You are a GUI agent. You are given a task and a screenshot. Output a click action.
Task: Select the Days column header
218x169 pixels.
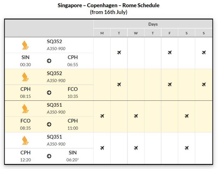[153, 24]
